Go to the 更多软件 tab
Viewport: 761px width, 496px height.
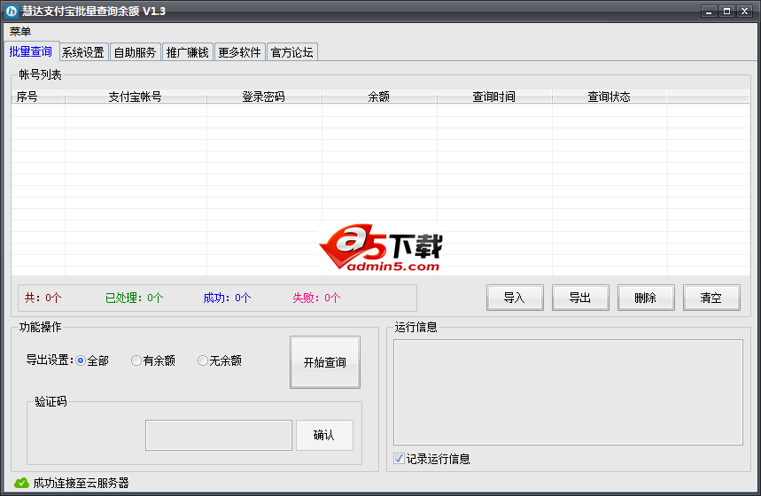[240, 52]
